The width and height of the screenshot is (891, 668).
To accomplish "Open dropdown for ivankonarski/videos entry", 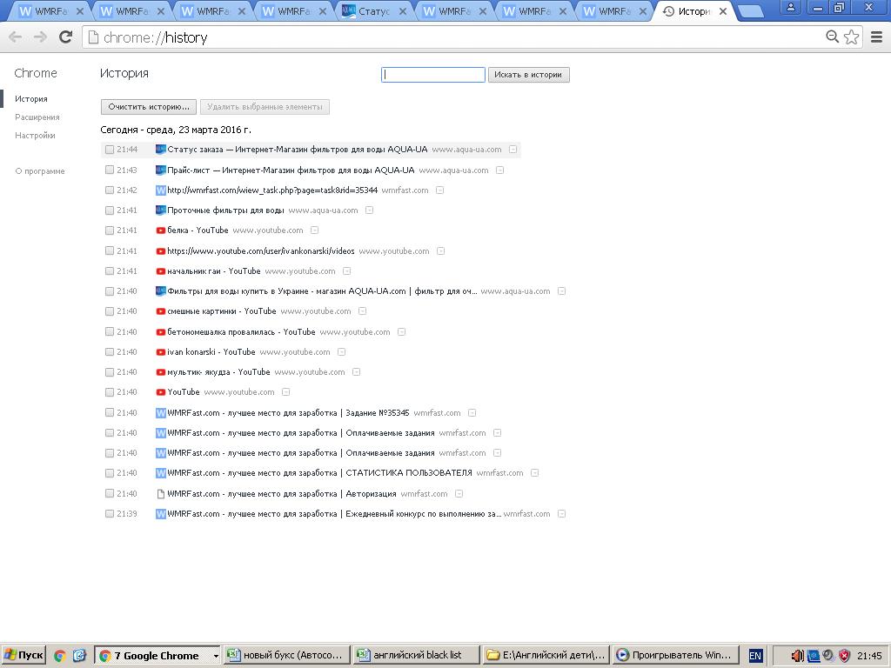I will coord(441,251).
